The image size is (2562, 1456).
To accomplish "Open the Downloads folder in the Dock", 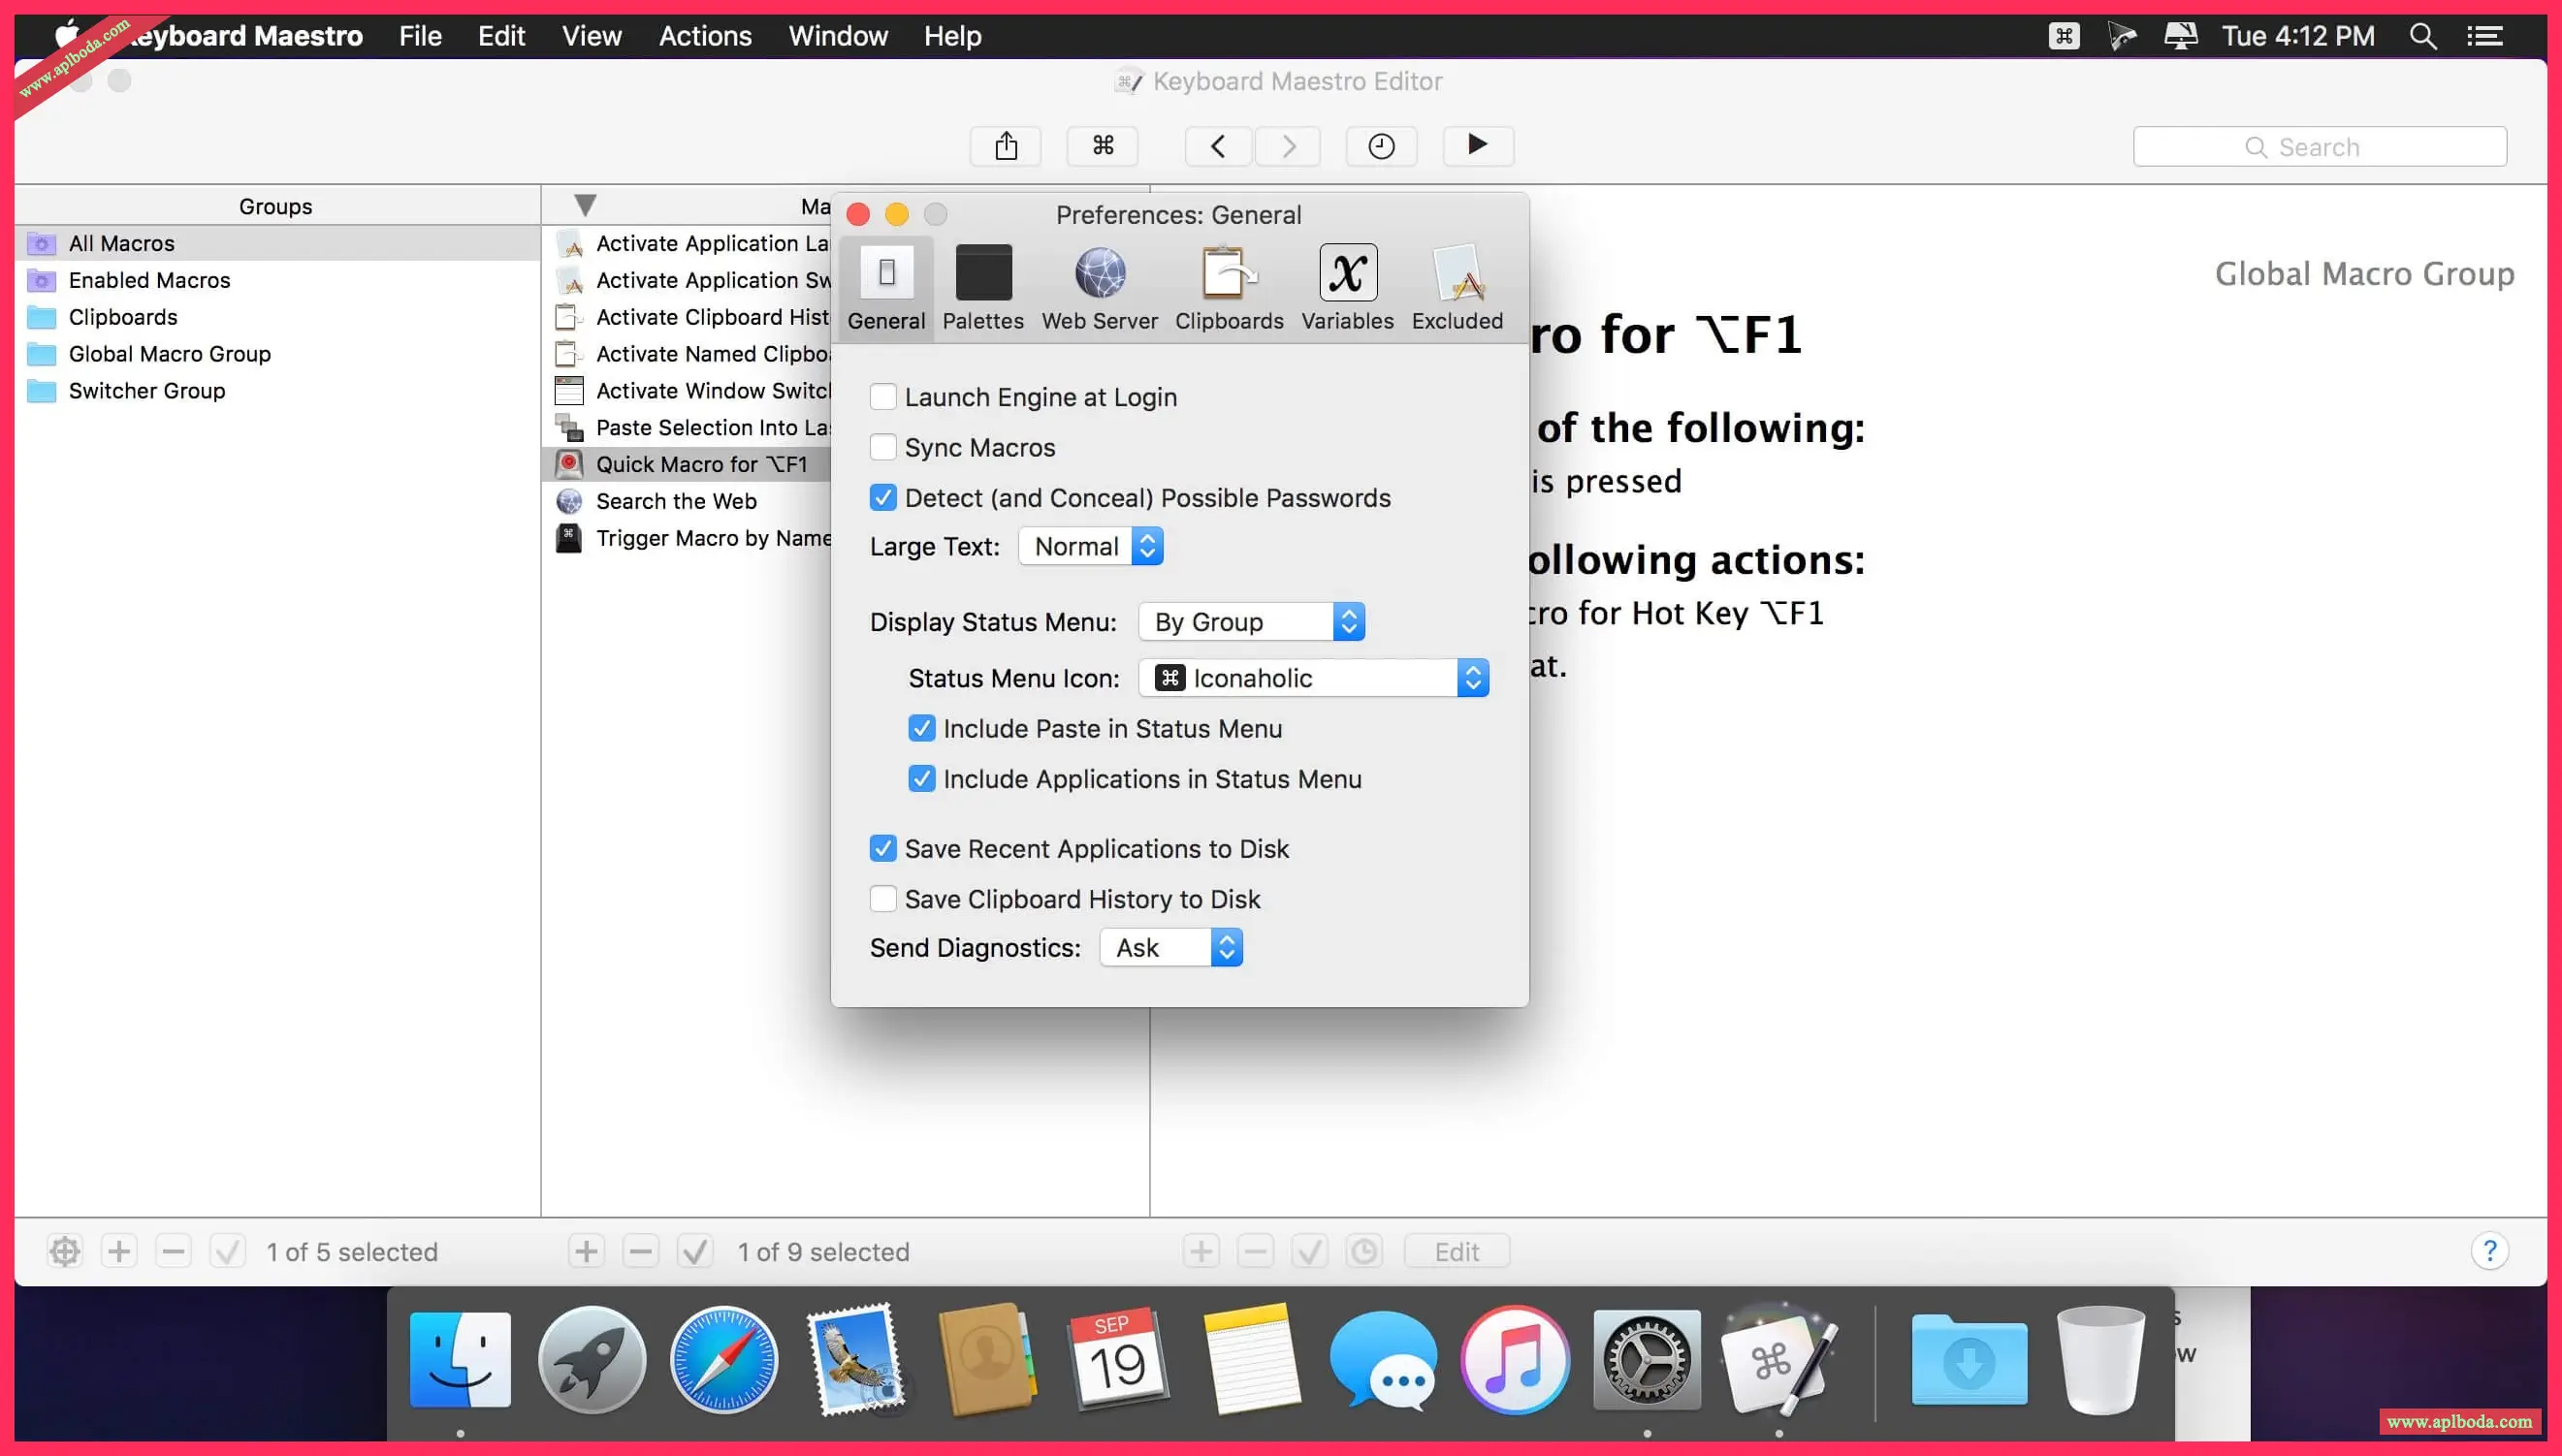I will coord(1969,1360).
